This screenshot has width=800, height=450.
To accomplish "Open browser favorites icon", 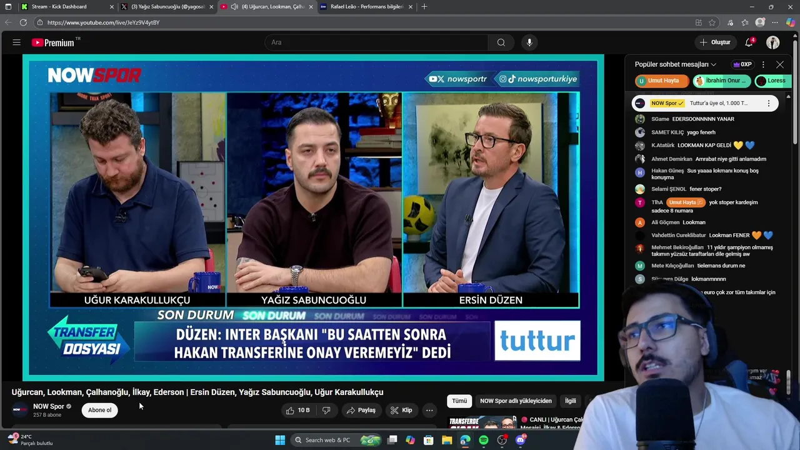I will tap(745, 22).
